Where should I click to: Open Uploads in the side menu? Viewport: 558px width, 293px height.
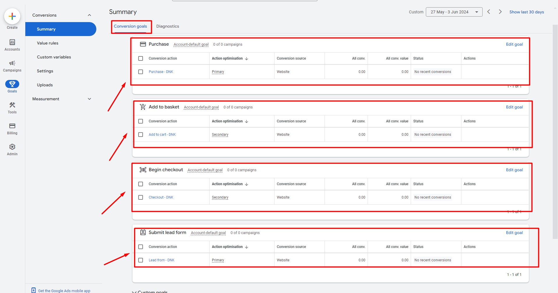[45, 85]
